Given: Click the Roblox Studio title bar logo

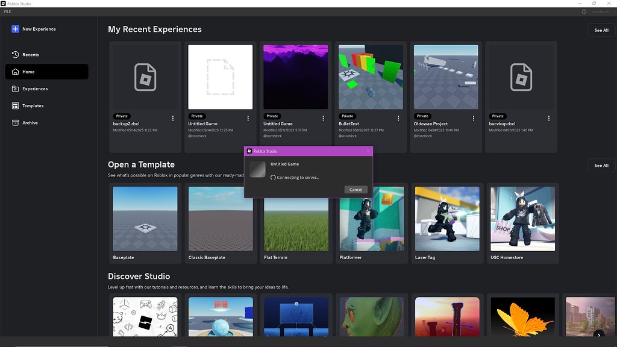Looking at the screenshot, I should pyautogui.click(x=3, y=4).
